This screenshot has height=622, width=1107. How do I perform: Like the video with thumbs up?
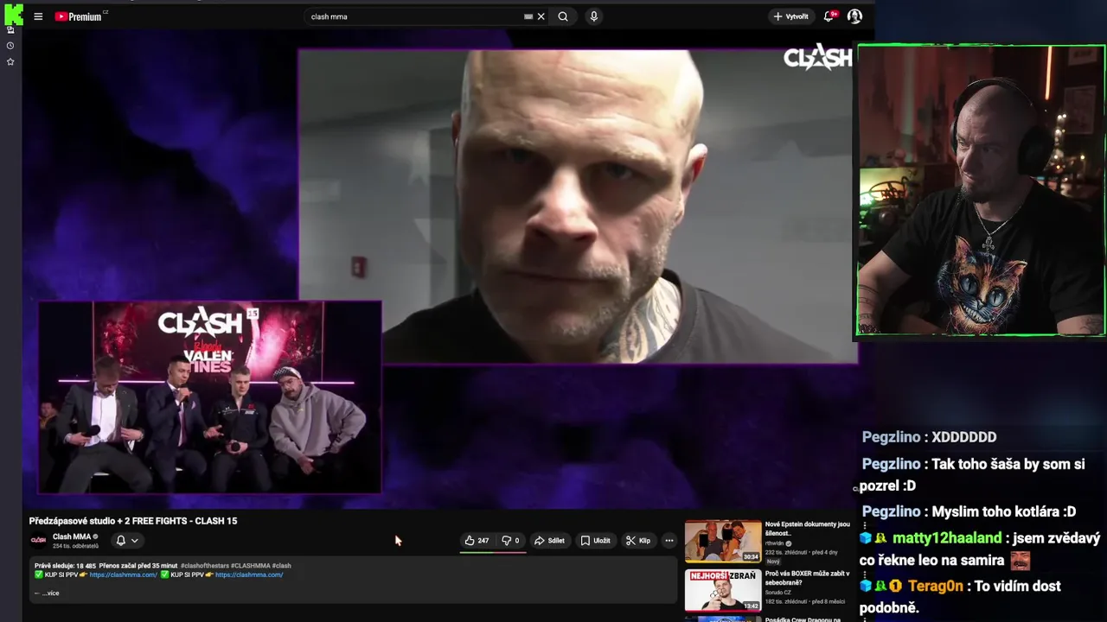477,541
